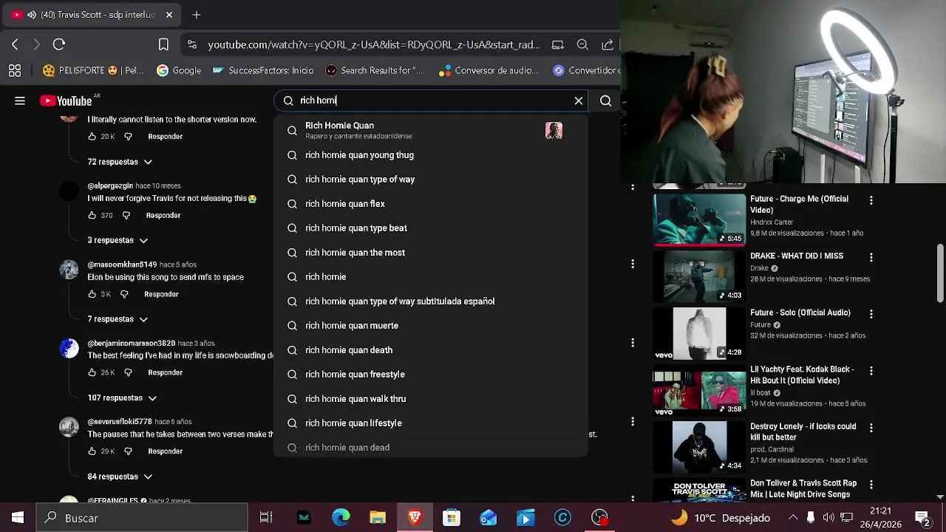
Task: Open the apps grid in the bookmarks bar
Action: pos(15,70)
